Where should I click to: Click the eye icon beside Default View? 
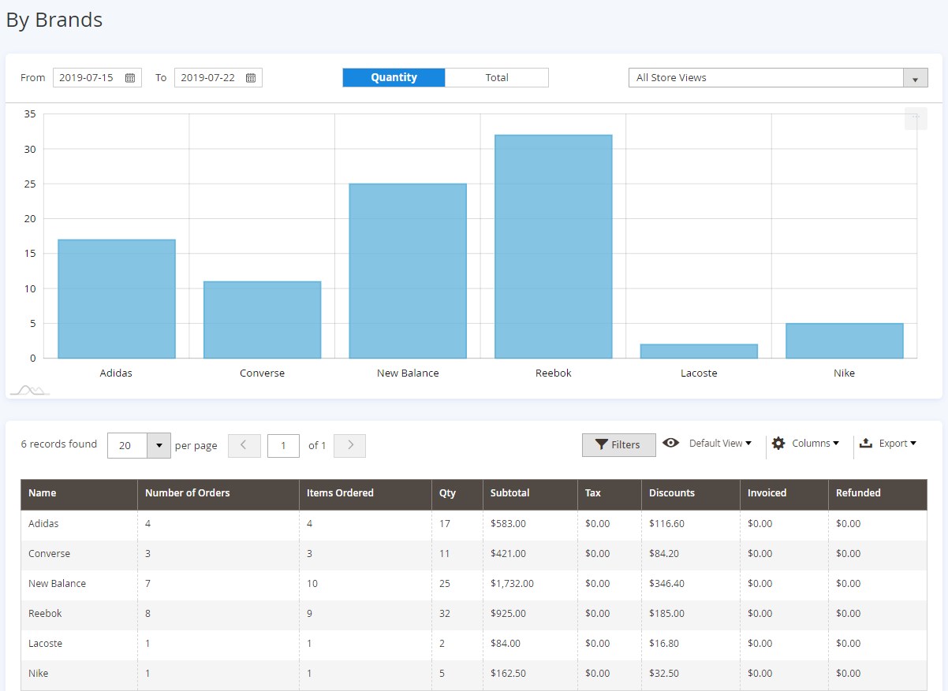(x=670, y=443)
